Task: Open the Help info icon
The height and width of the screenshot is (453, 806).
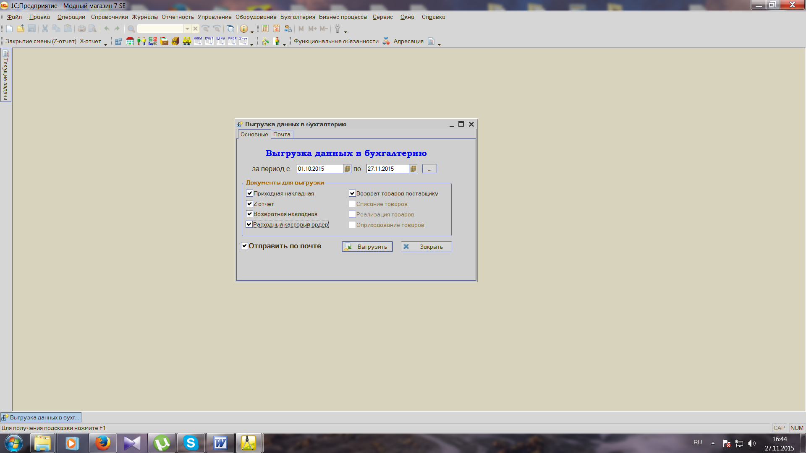Action: pyautogui.click(x=243, y=29)
